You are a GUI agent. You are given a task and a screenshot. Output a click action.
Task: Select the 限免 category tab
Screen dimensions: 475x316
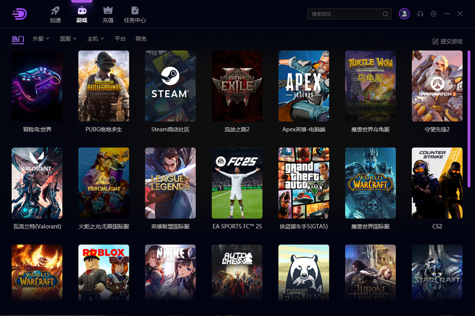[141, 39]
